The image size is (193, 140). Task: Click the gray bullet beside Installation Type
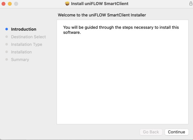point(7,44)
